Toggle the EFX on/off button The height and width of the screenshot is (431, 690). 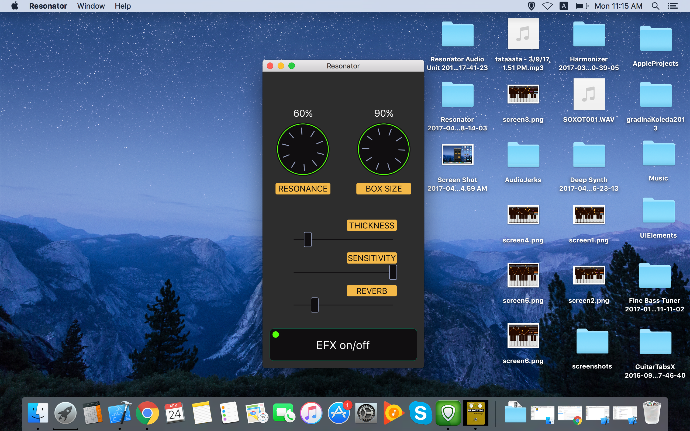343,345
